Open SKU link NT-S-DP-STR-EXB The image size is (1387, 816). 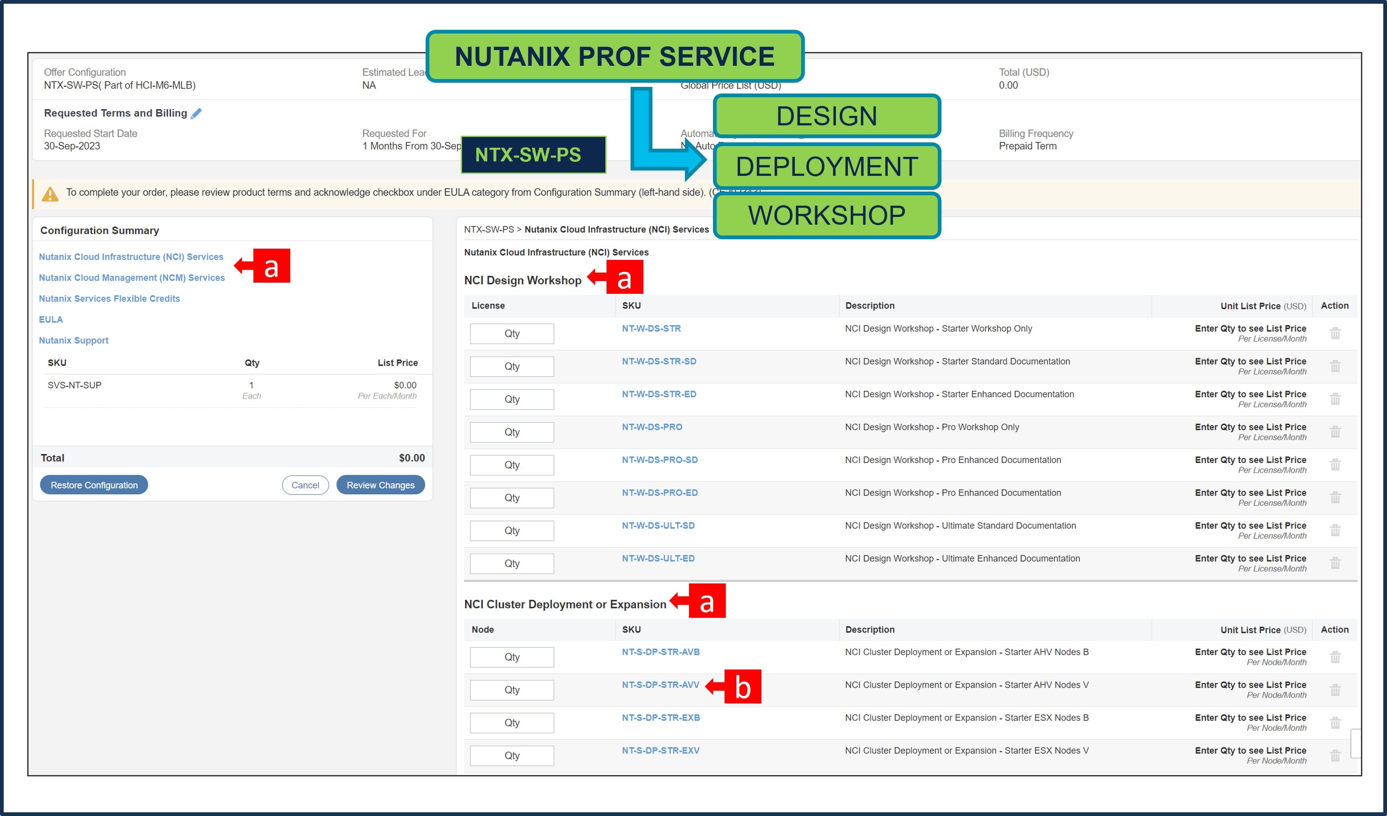(660, 718)
